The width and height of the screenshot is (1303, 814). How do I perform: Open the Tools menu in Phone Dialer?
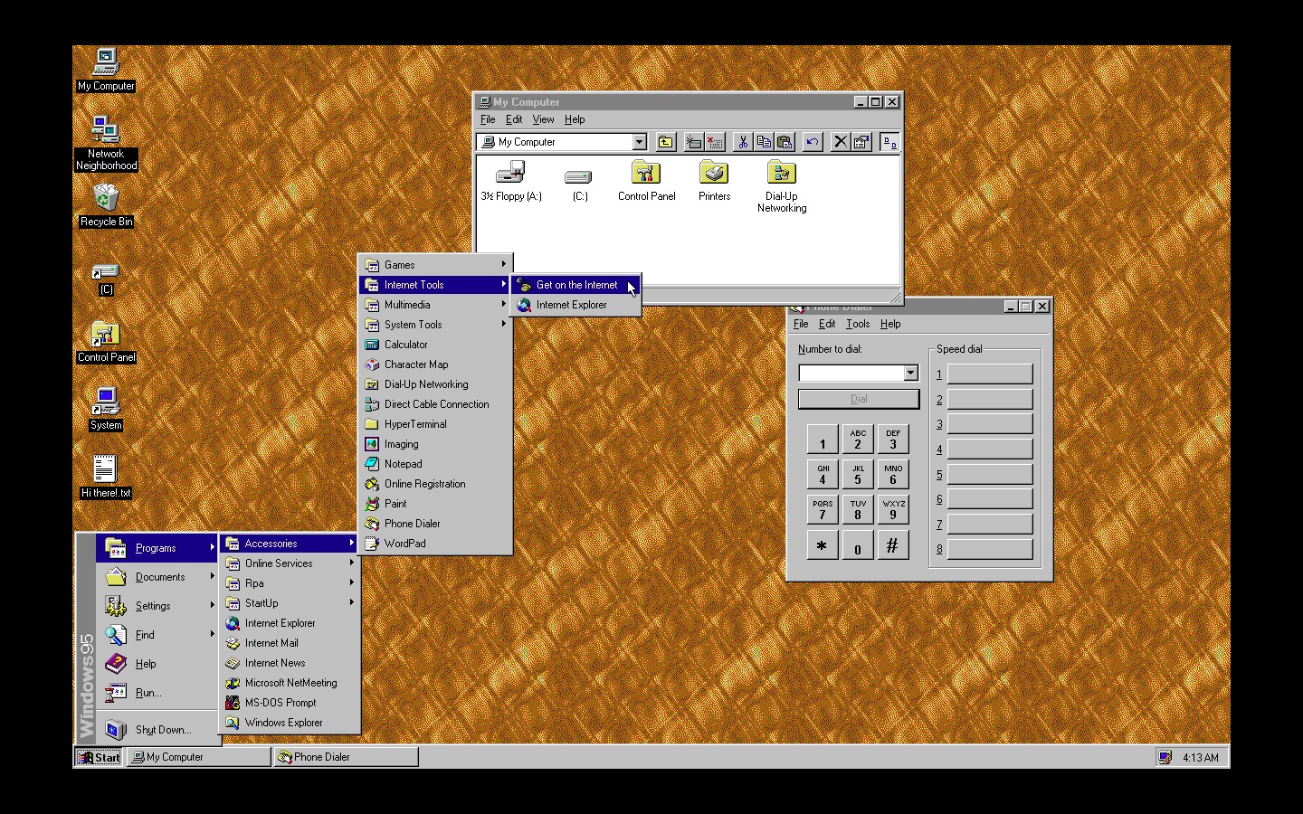(x=857, y=323)
